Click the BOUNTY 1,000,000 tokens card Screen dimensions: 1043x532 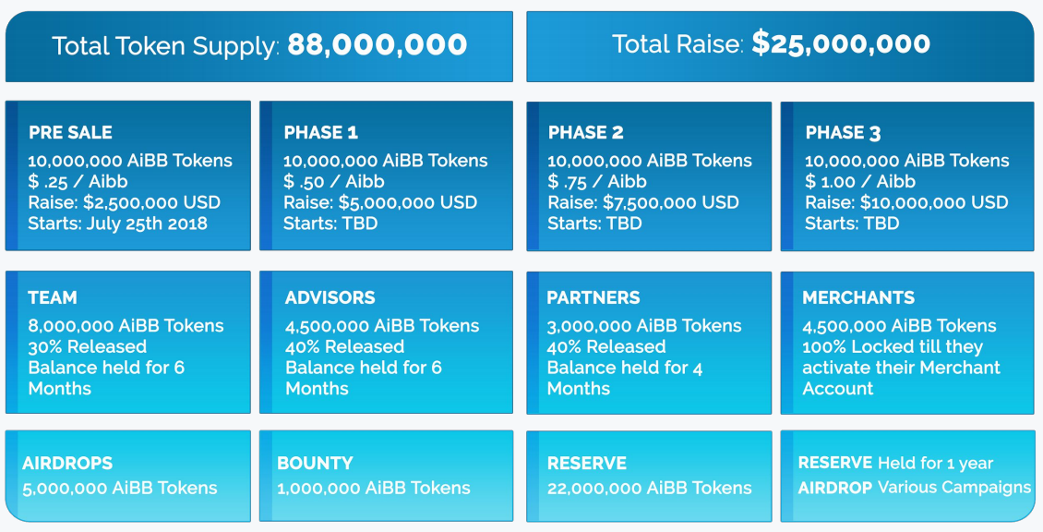point(386,476)
